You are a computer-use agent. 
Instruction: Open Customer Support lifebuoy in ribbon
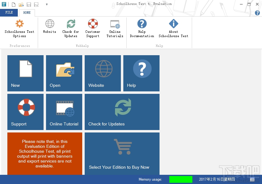93,29
